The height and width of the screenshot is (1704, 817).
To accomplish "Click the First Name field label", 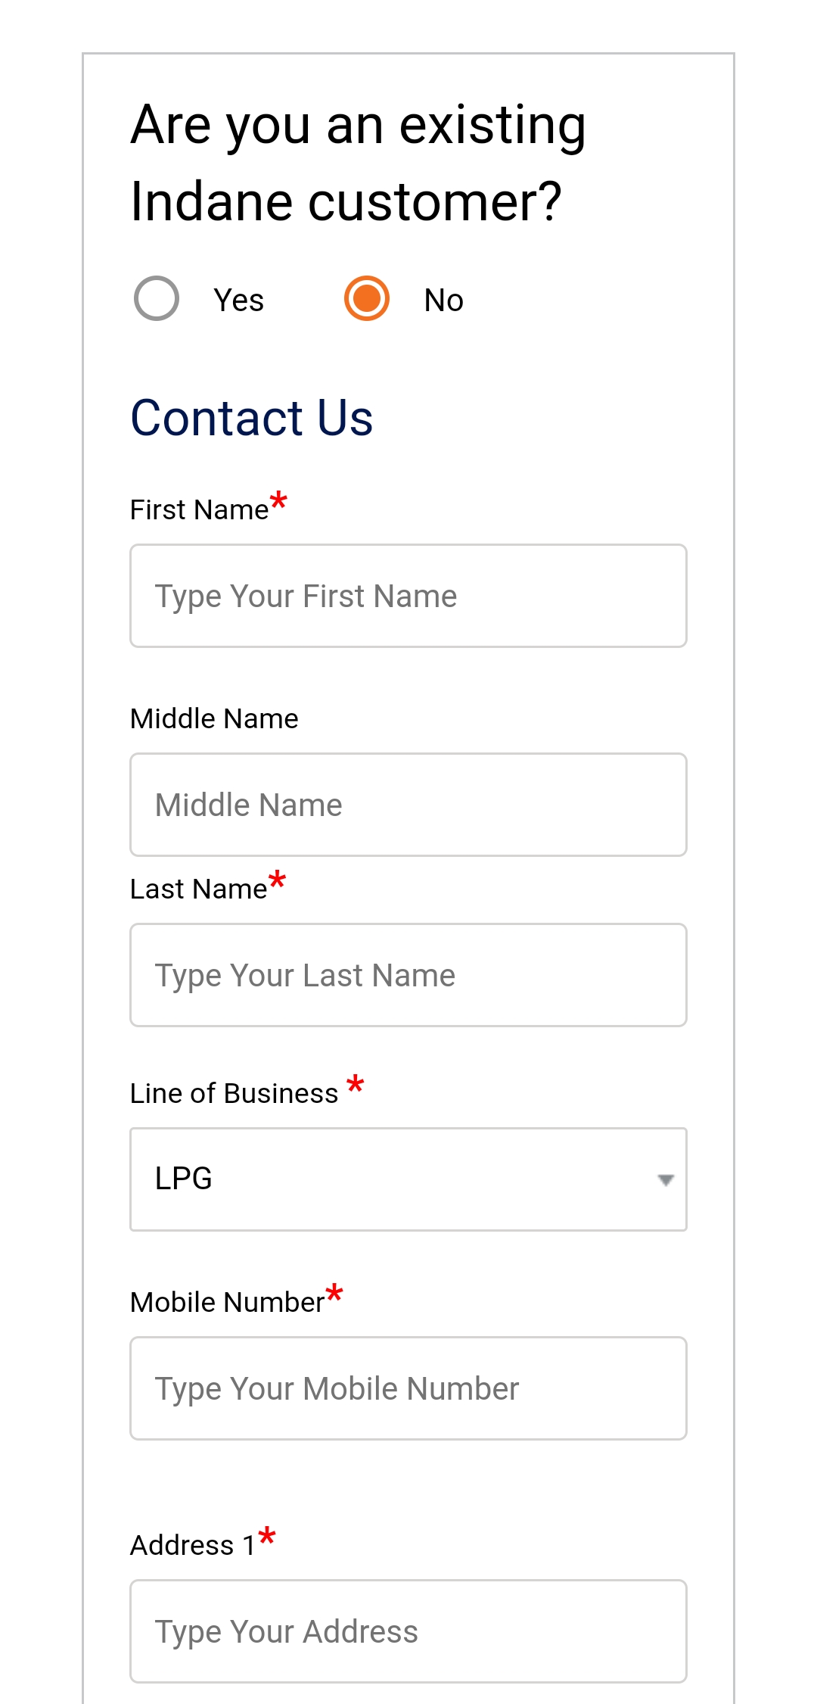I will (x=199, y=510).
